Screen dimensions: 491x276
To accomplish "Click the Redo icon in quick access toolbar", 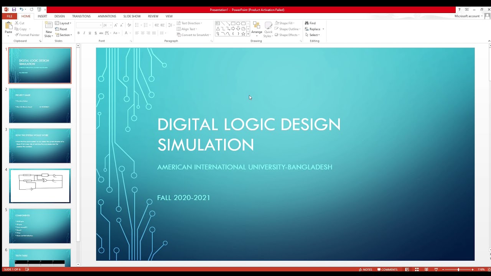I will coord(31,10).
